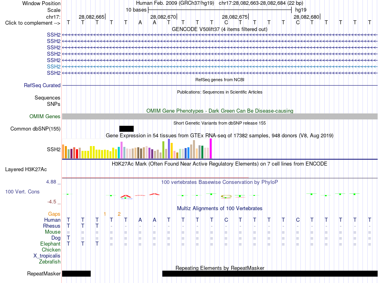Click the gray OMIM Genes bar

[x=220, y=117]
